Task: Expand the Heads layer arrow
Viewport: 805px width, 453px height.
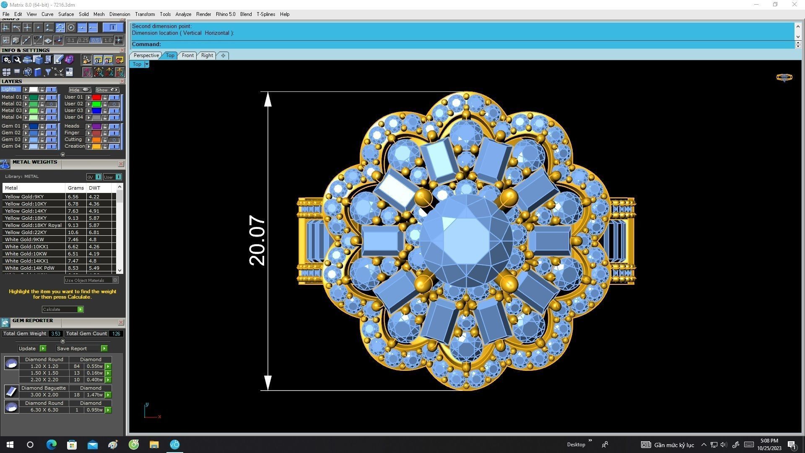Action: [x=88, y=126]
